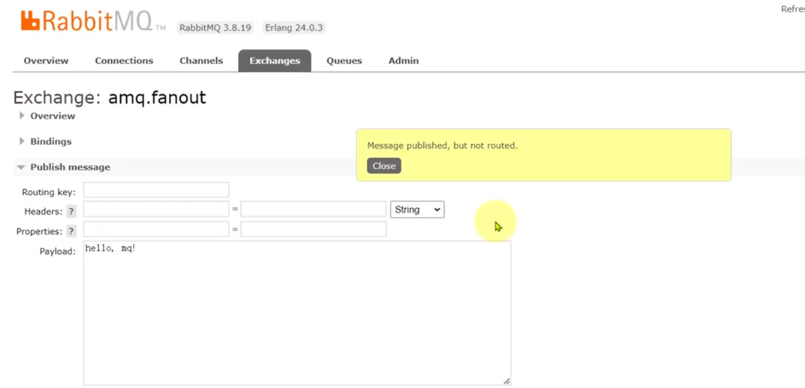Open the Admin tab
This screenshot has width=805, height=388.
[x=403, y=60]
